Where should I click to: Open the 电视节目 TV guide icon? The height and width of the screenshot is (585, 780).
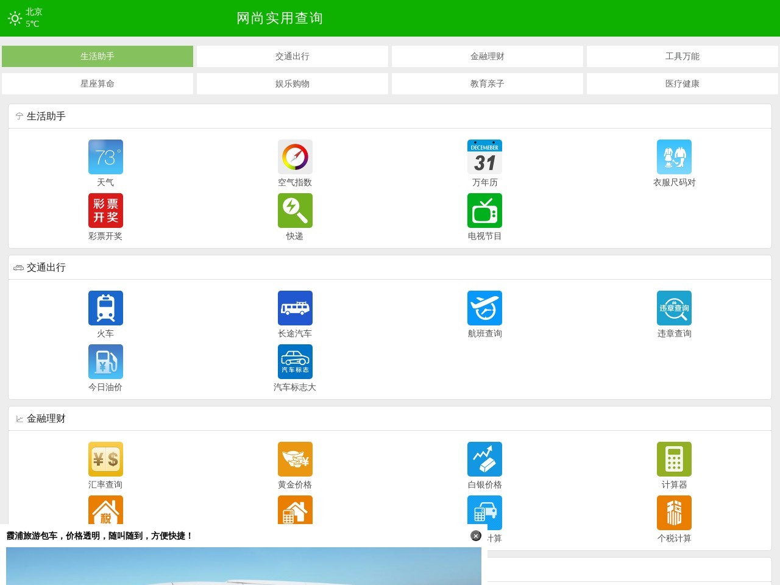click(x=484, y=211)
